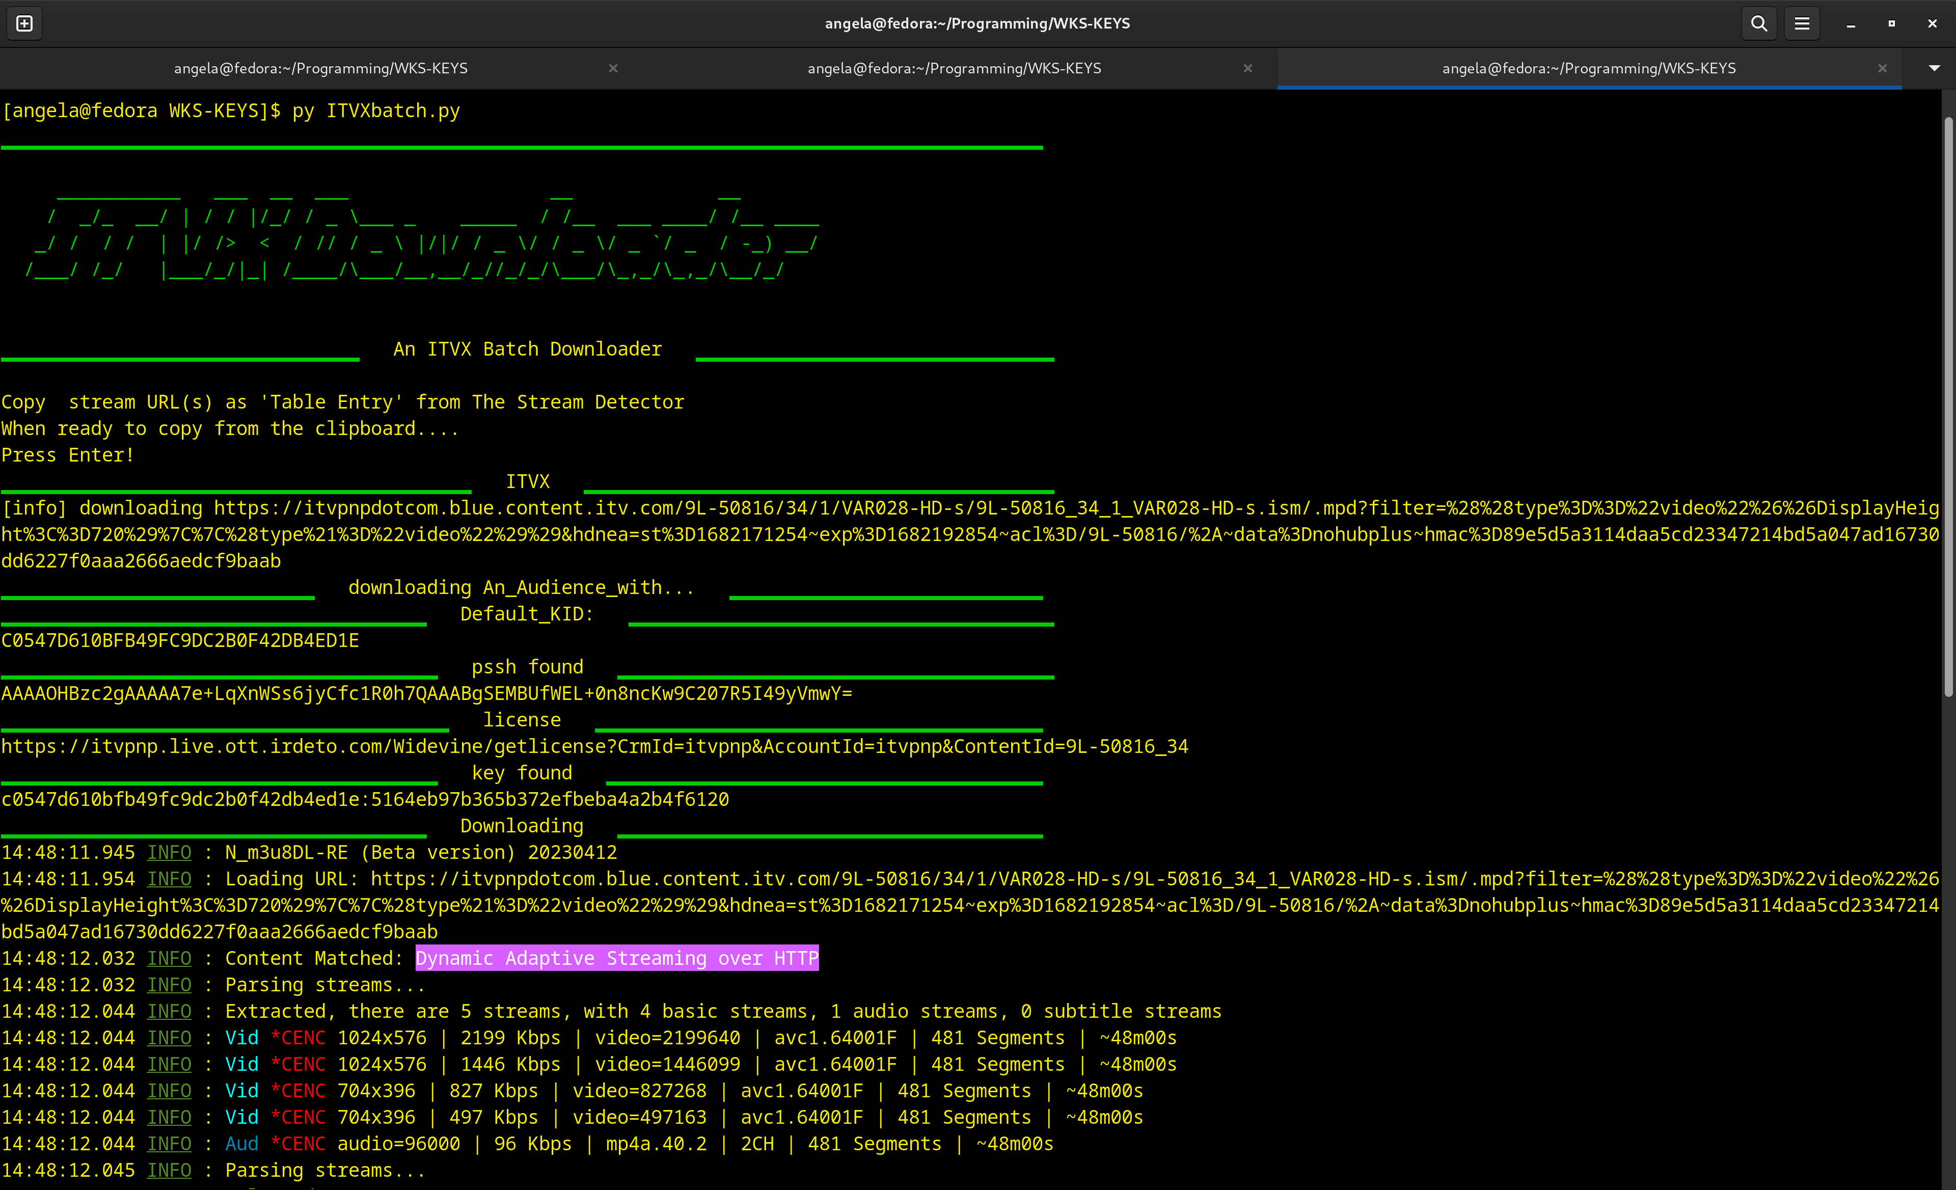The width and height of the screenshot is (1956, 1190).
Task: Click the INFO label on the N_m3u8DL-RE line
Action: click(169, 853)
